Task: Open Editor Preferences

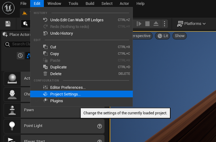Action: click(68, 87)
